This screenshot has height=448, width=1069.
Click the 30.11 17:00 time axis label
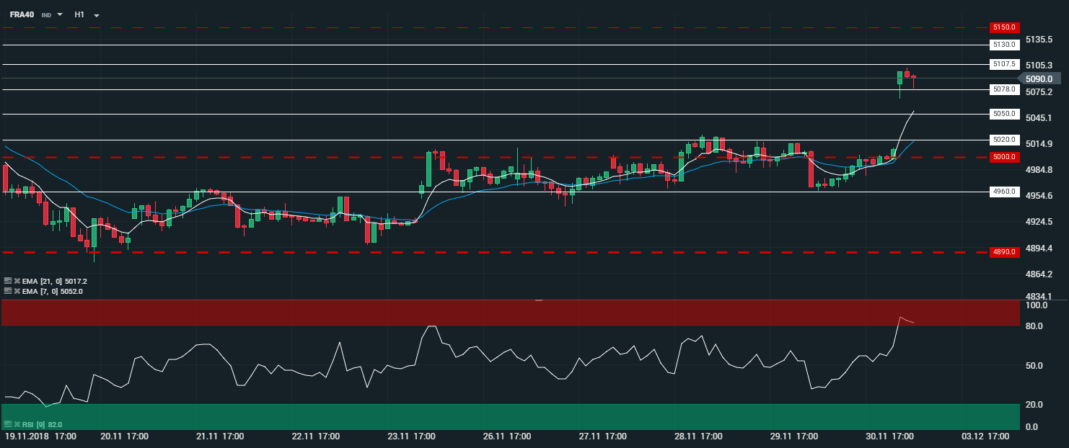click(891, 436)
